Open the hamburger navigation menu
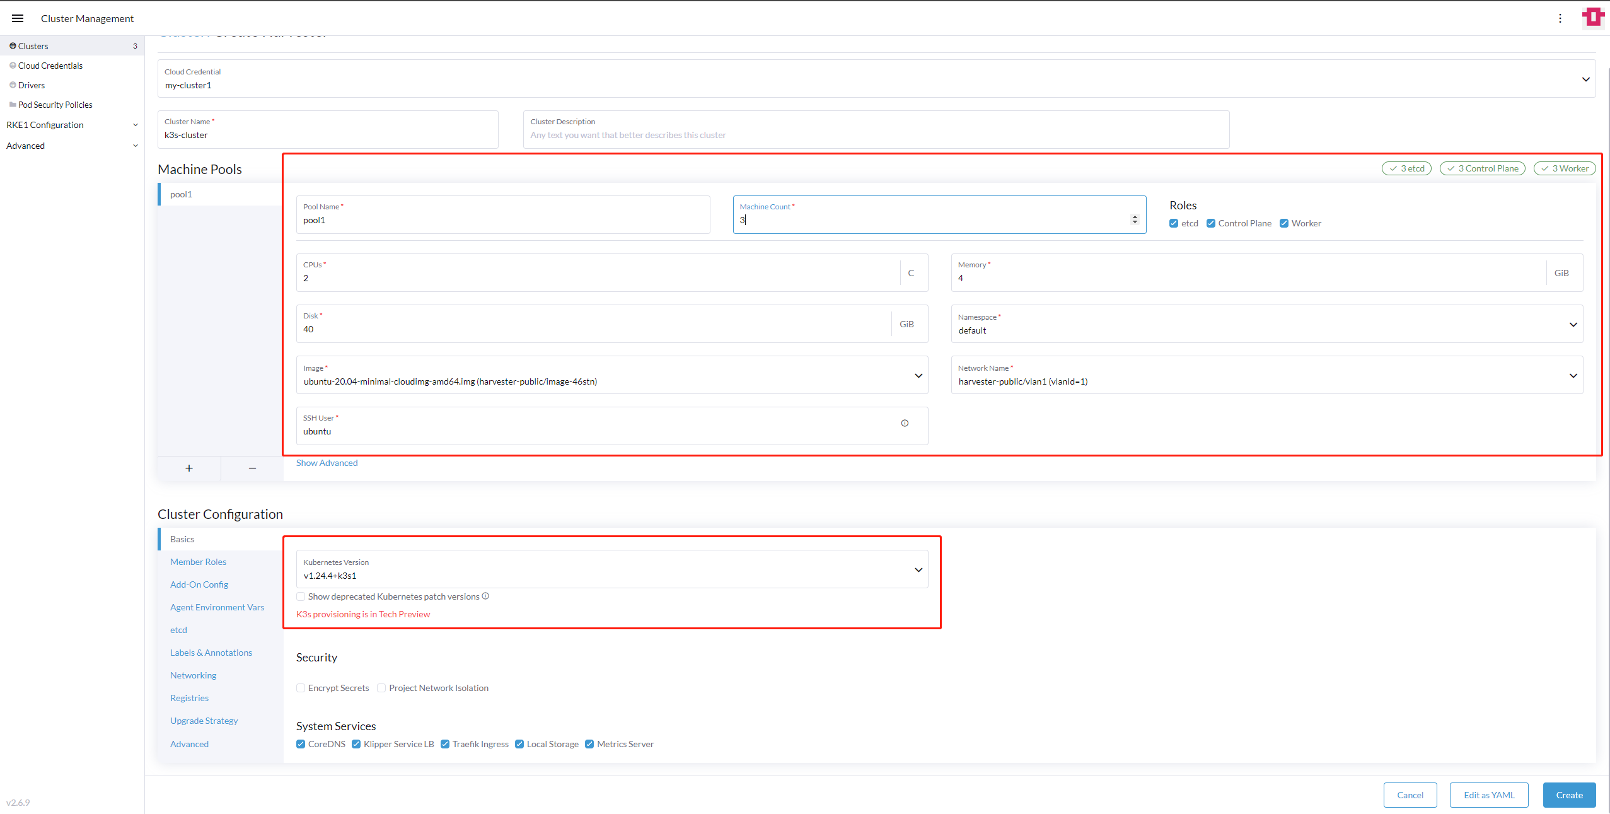This screenshot has height=814, width=1610. click(18, 18)
